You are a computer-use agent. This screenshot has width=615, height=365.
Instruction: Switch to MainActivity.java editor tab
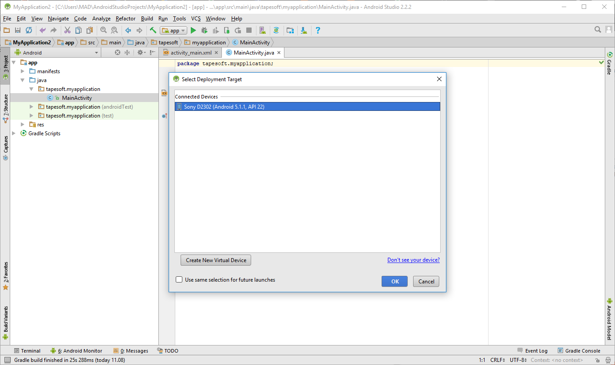coord(254,52)
